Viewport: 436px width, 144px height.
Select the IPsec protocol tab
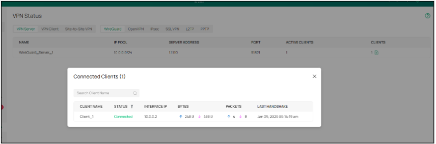tap(155, 29)
